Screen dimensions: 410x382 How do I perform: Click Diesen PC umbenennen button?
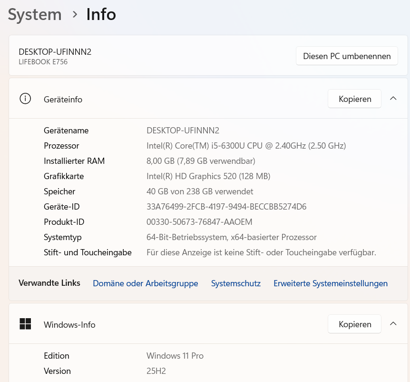tap(347, 56)
